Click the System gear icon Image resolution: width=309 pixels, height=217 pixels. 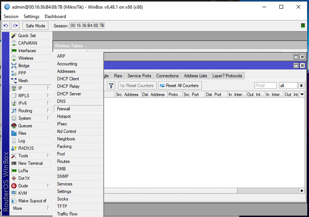14,118
